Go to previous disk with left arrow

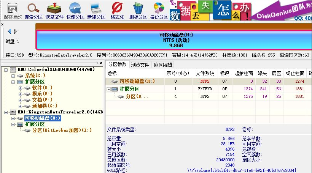coord(10,31)
